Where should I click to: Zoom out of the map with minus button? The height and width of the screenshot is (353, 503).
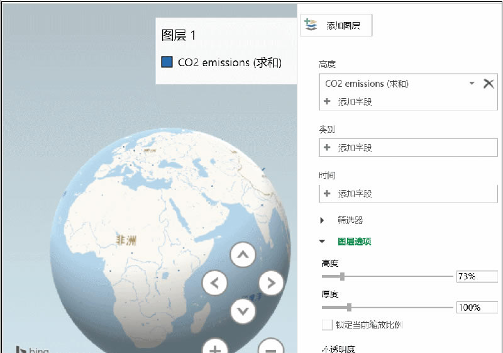(x=270, y=348)
